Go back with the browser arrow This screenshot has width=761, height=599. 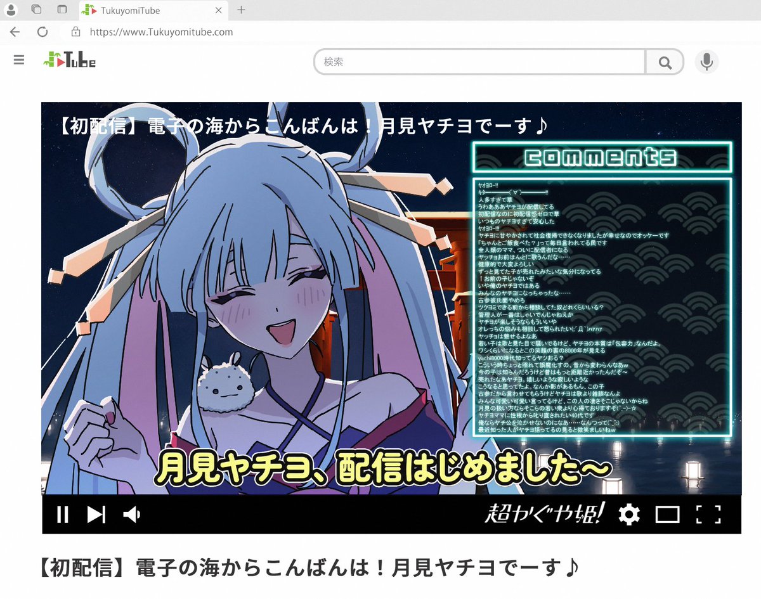pyautogui.click(x=15, y=32)
